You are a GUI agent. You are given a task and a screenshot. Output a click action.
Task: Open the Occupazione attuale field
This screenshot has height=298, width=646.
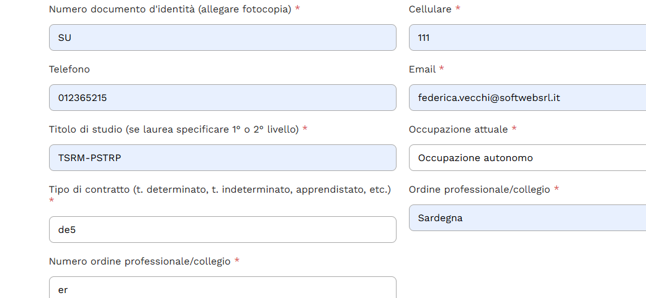[x=527, y=158]
